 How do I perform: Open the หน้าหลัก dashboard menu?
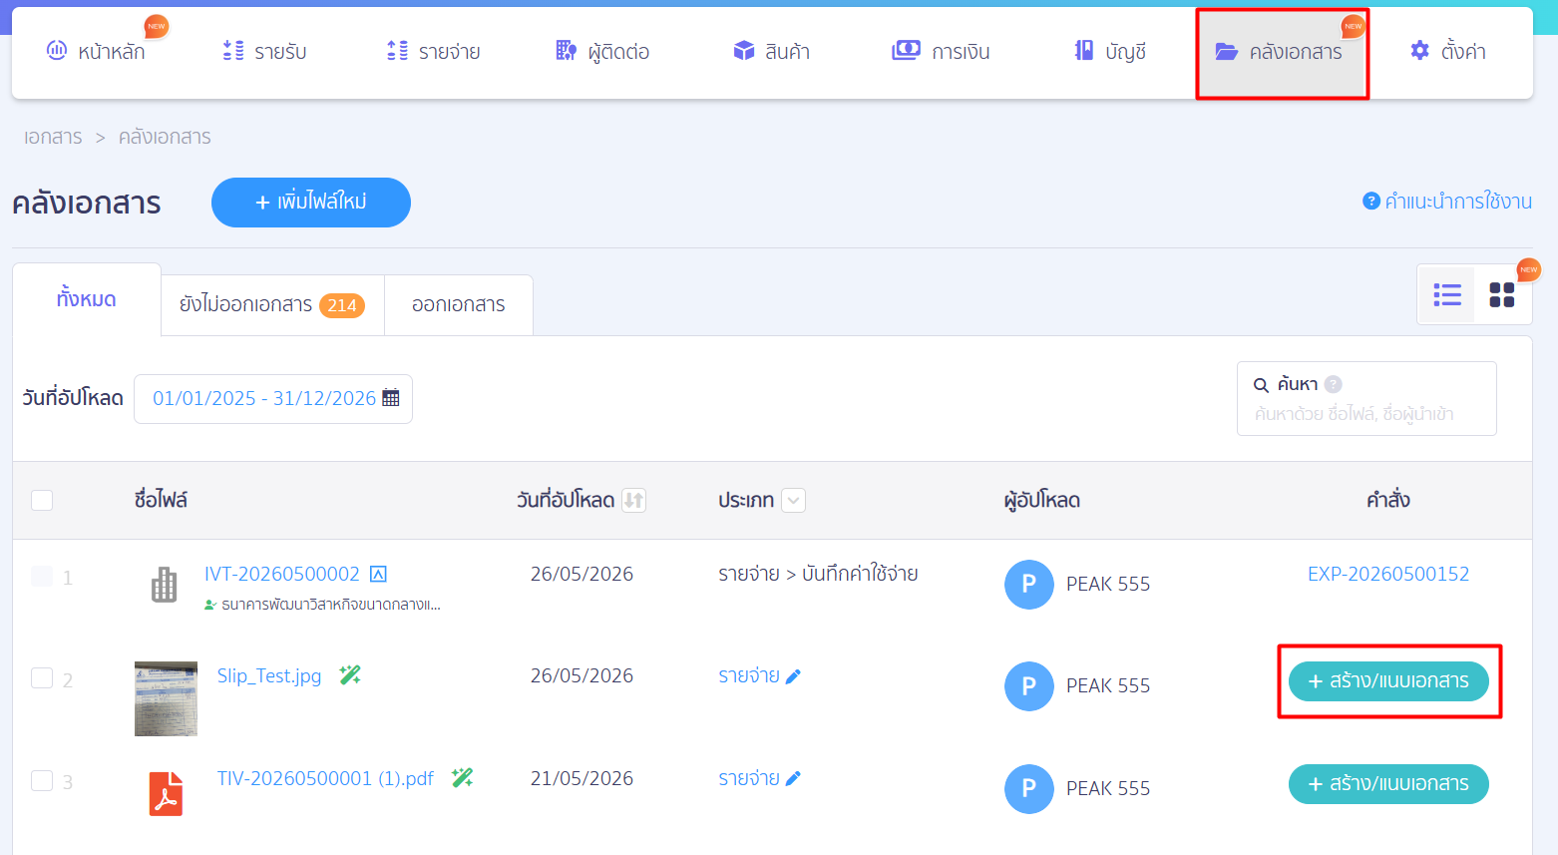click(x=96, y=51)
